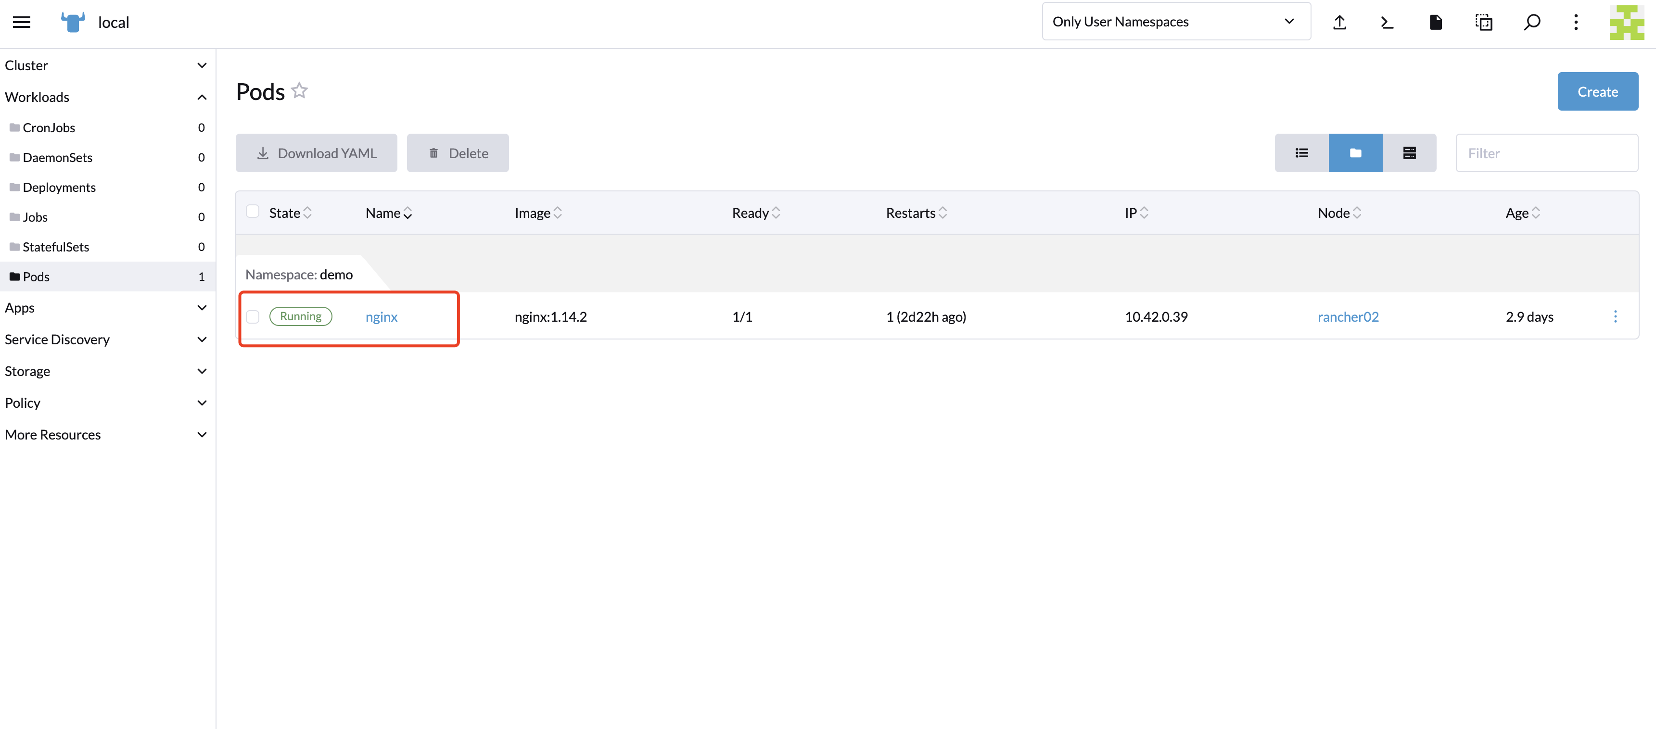Click the Import YAML upload icon
This screenshot has width=1656, height=729.
[1340, 22]
